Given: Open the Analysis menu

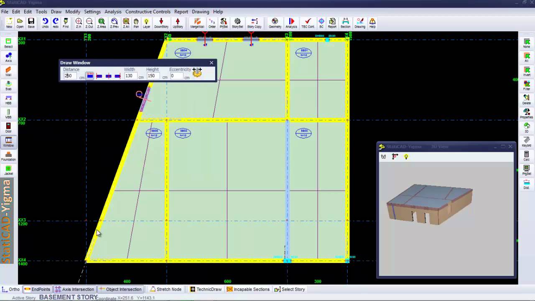Looking at the screenshot, I should [x=113, y=12].
